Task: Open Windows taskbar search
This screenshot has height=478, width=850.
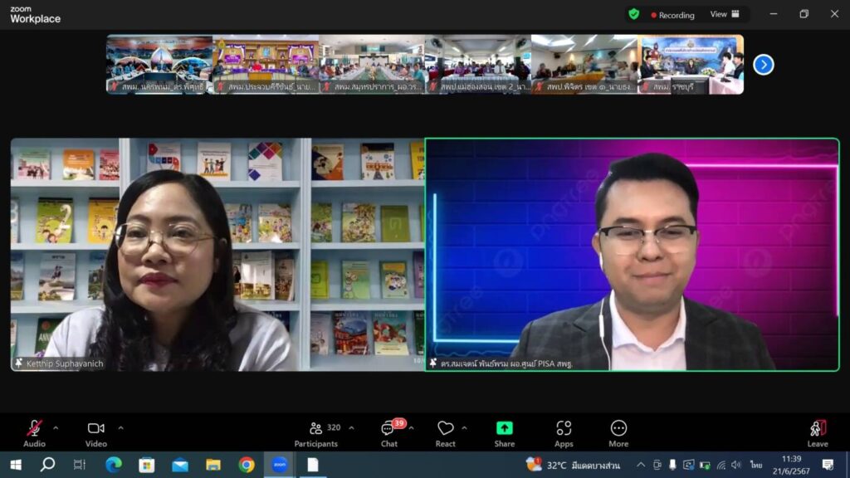Action: point(47,465)
